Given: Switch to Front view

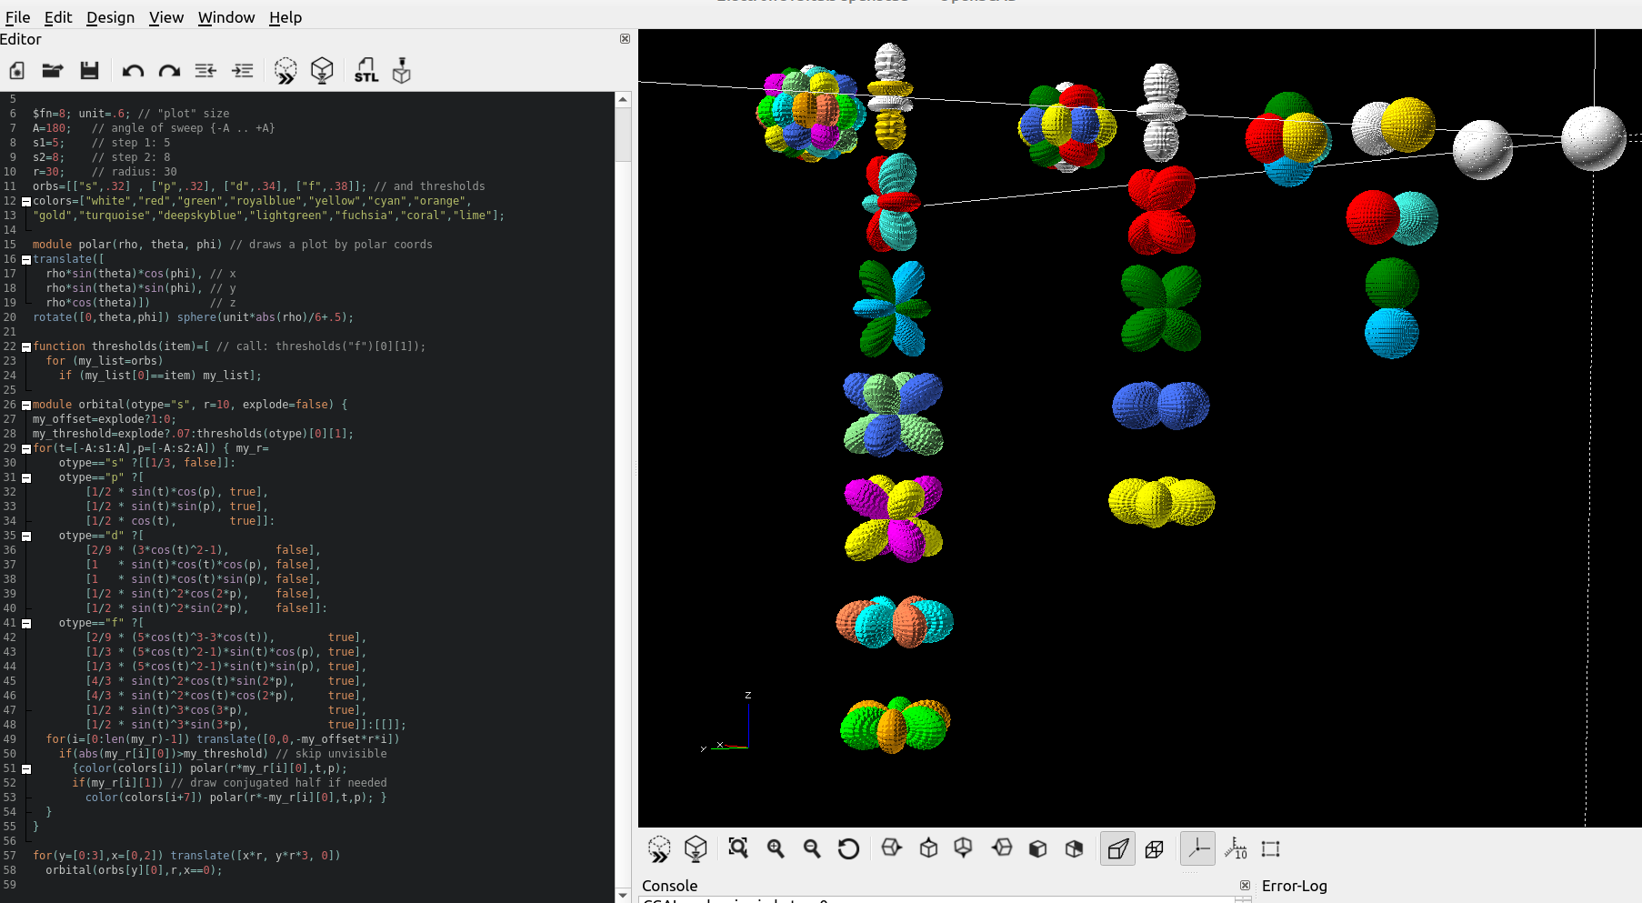Looking at the screenshot, I should [x=1037, y=848].
